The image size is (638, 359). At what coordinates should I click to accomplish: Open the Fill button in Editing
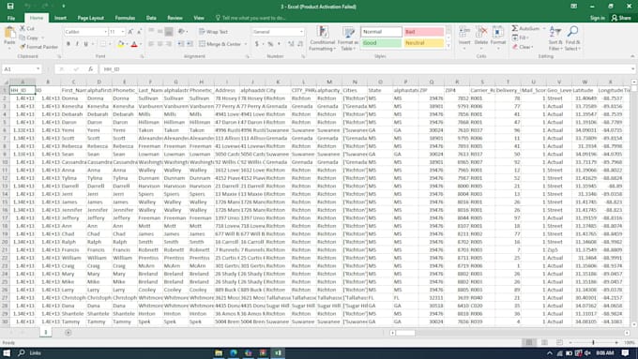click(x=520, y=37)
